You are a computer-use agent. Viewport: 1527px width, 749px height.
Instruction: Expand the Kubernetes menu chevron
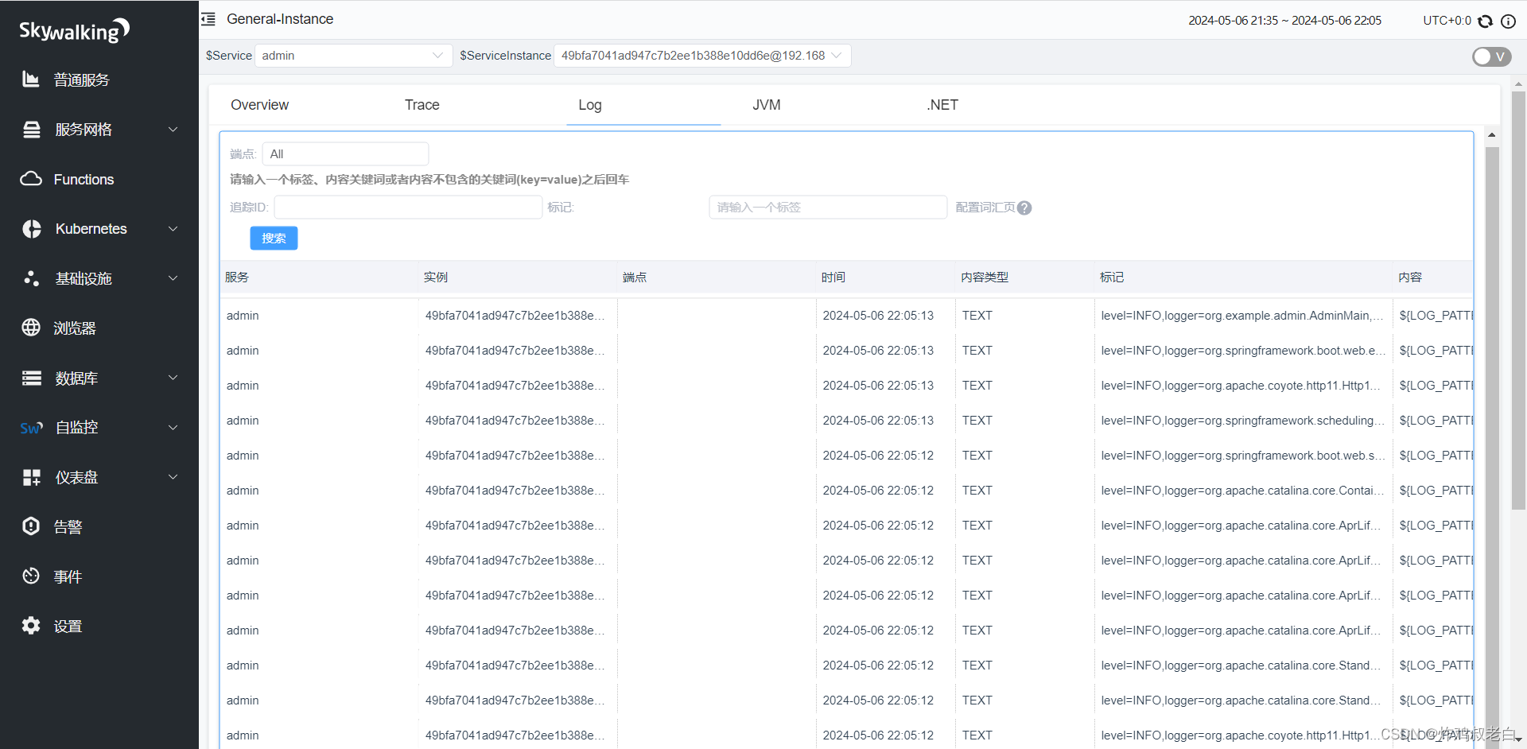(173, 229)
